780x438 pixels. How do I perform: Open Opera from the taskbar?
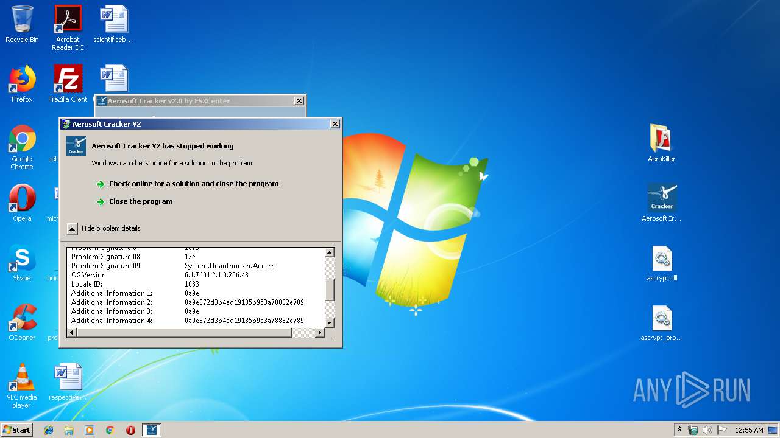coord(130,430)
